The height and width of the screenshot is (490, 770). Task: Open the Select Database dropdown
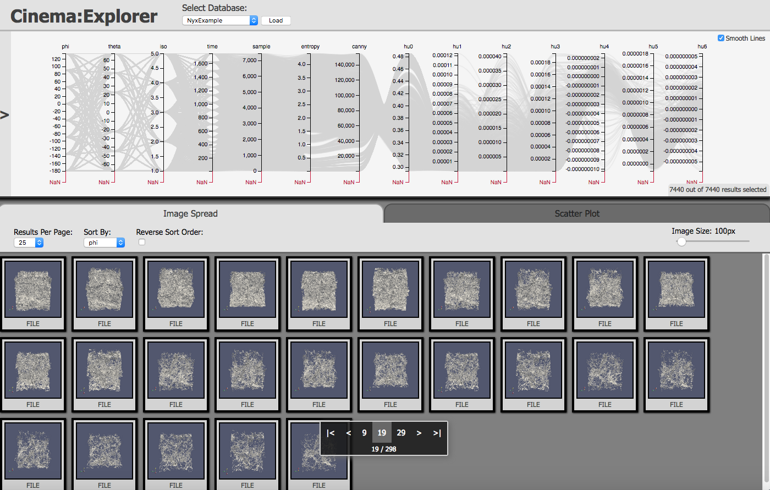[x=220, y=20]
